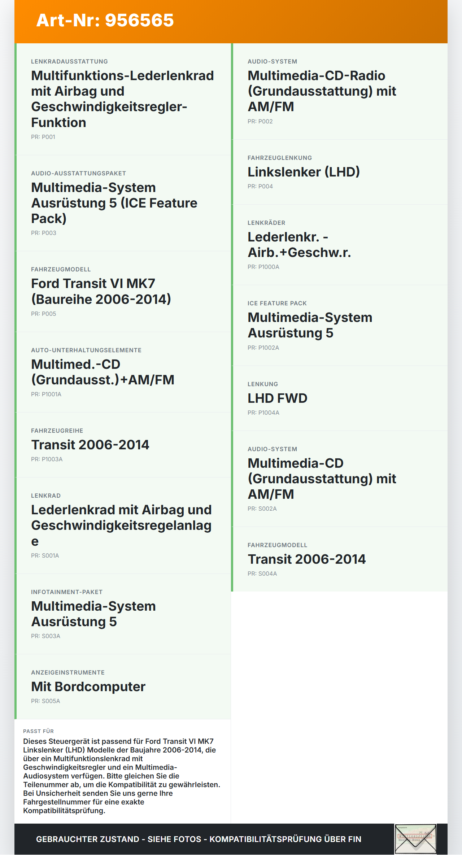Viewport: 462px width, 855px height.
Task: Click the PR: P1004A code
Action: pyautogui.click(x=263, y=413)
